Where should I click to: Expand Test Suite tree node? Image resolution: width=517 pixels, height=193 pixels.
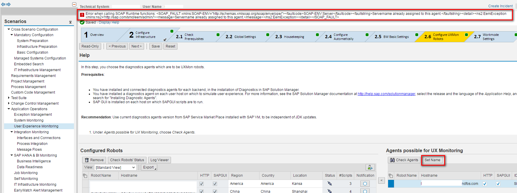[9, 98]
